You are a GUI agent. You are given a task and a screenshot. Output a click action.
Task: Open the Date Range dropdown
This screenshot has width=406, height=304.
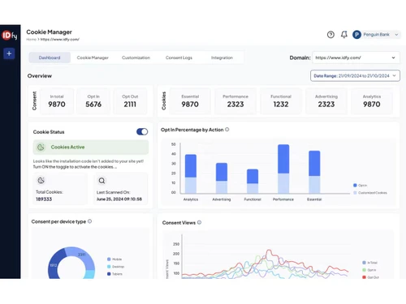(355, 75)
